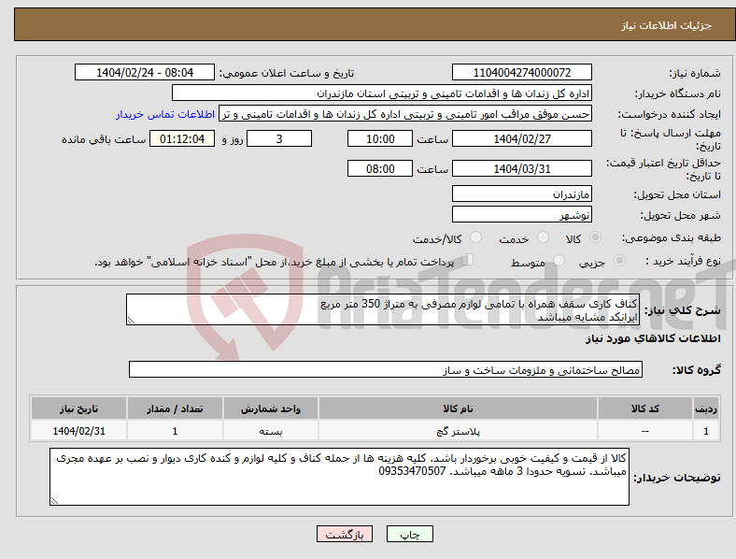Screen dimensions: 736x559
Task: Click the تاریخ نیاز column header
Action: click(x=78, y=408)
